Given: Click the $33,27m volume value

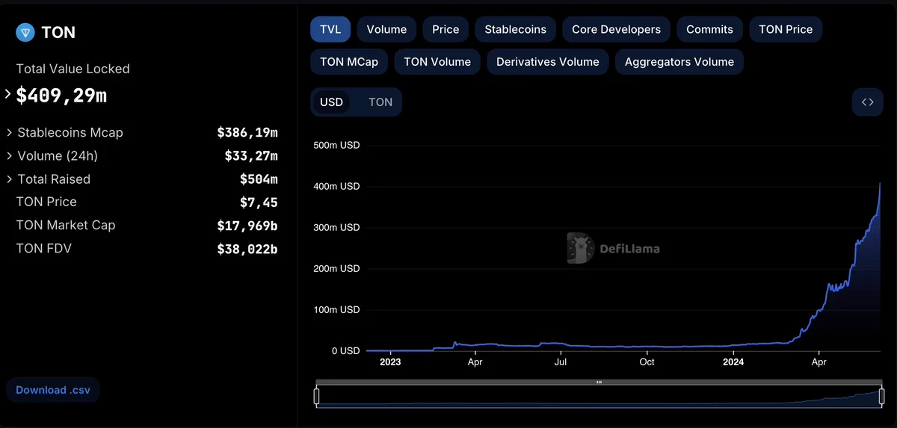Looking at the screenshot, I should point(251,156).
